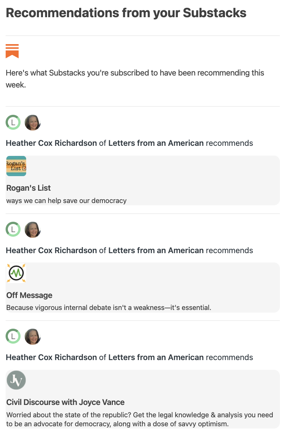
Task: Click "ways we can help save our democracy"
Action: [67, 201]
